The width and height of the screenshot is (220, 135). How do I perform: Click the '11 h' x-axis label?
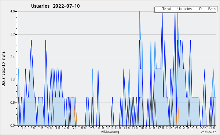[x=109, y=128]
